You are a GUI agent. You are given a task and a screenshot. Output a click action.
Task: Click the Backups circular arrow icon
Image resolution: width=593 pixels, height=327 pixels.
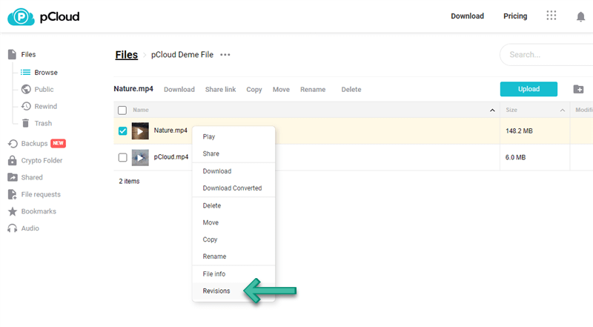point(13,143)
